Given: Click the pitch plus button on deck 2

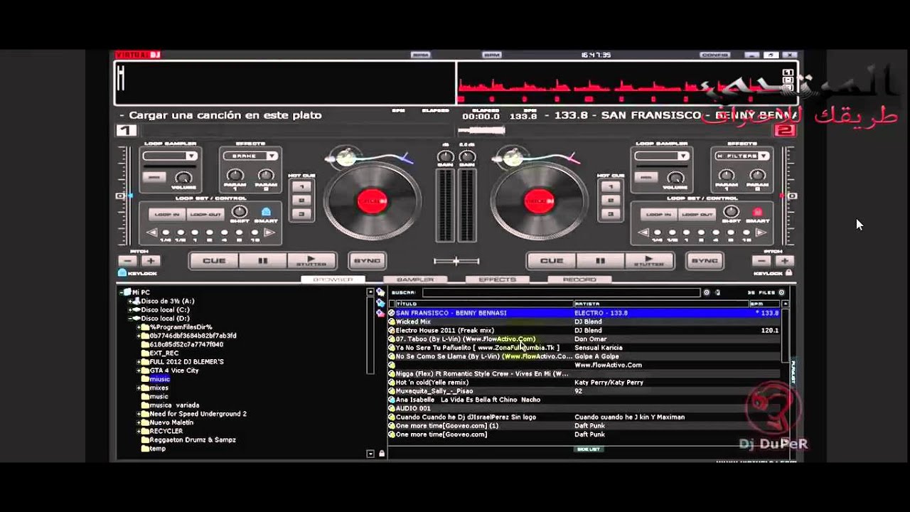Looking at the screenshot, I should [x=785, y=261].
